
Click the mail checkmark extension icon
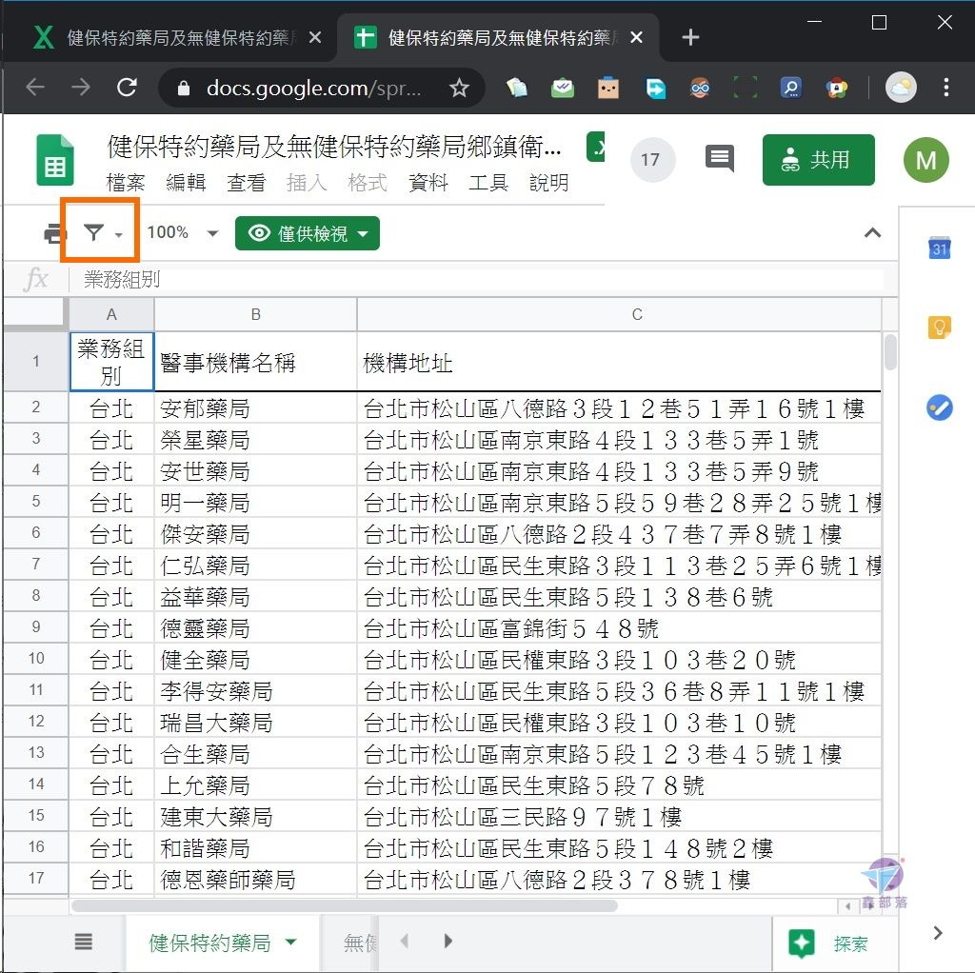click(x=562, y=88)
